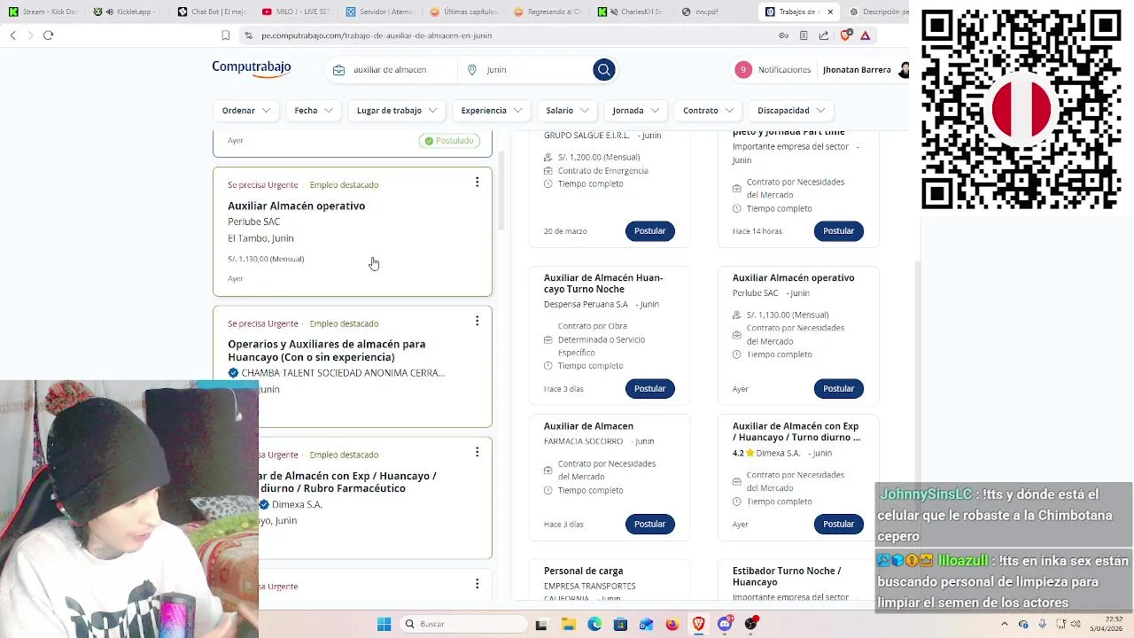Switch to the MILO J - LIVE SET tab
Screen dimensions: 1134x638
(296, 12)
